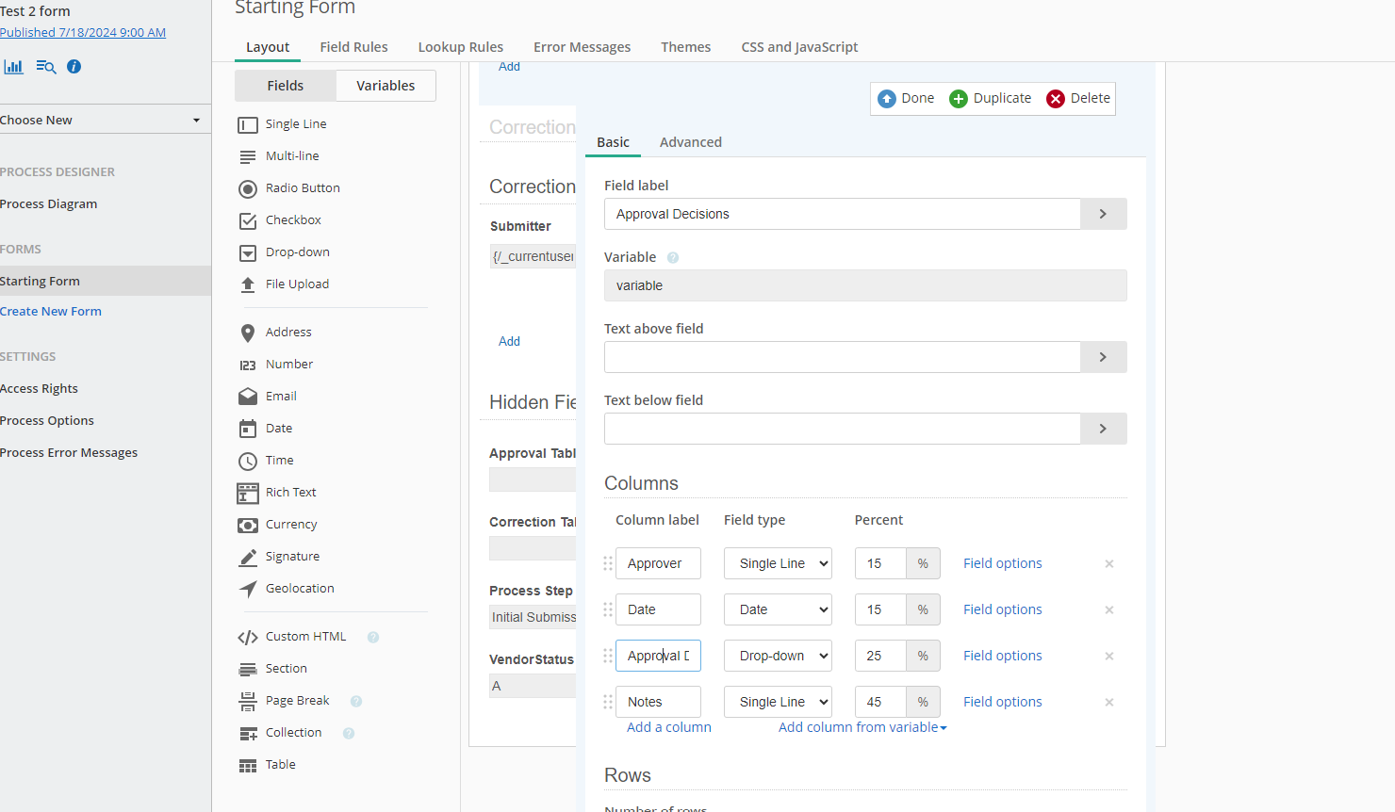Click Done to finish editing
1395x812 pixels.
[906, 99]
